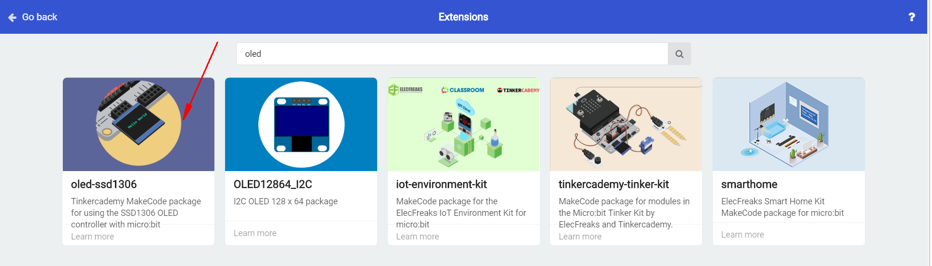Click the 'Go back' text label

pos(40,17)
